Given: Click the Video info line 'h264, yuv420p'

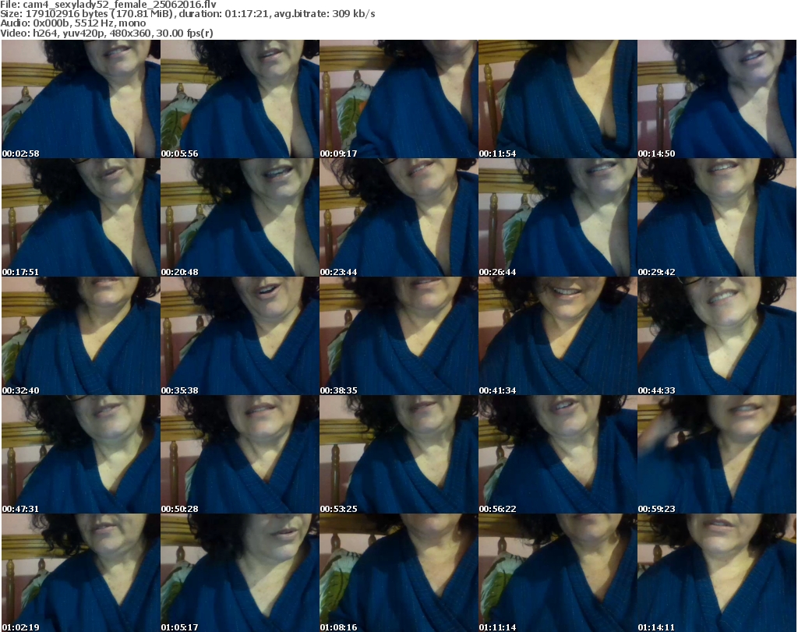Looking at the screenshot, I should coord(107,33).
